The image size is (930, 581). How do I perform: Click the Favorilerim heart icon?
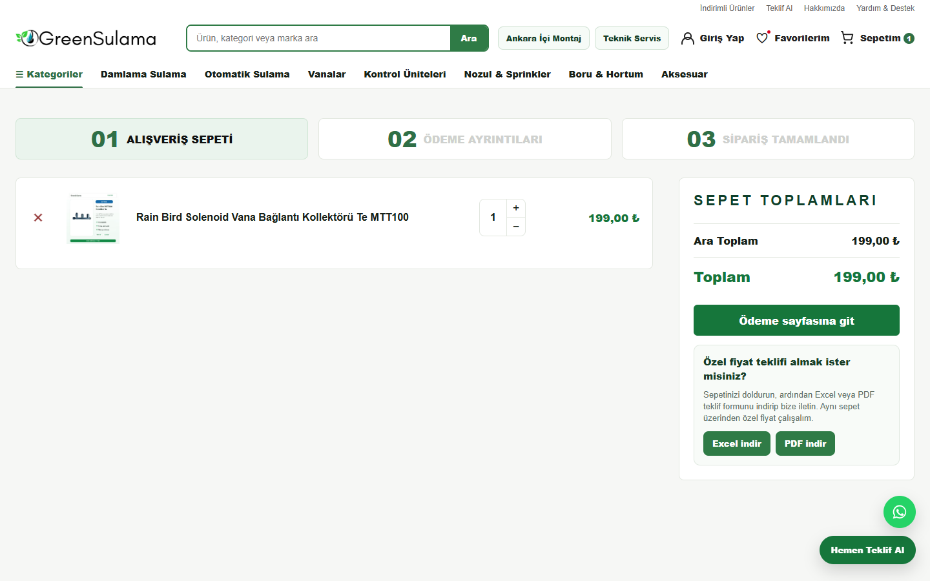click(763, 38)
